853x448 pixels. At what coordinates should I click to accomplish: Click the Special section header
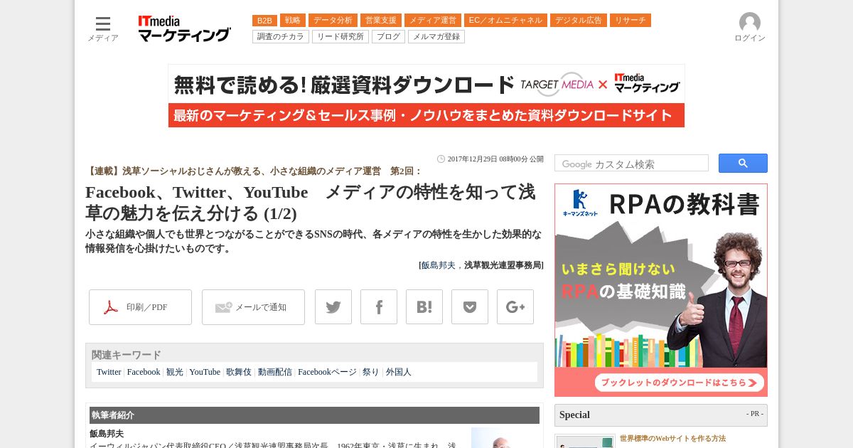(x=661, y=415)
